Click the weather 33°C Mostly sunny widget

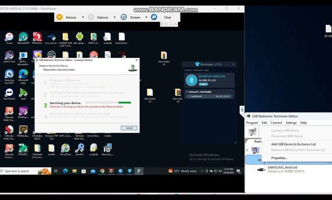coord(183,171)
